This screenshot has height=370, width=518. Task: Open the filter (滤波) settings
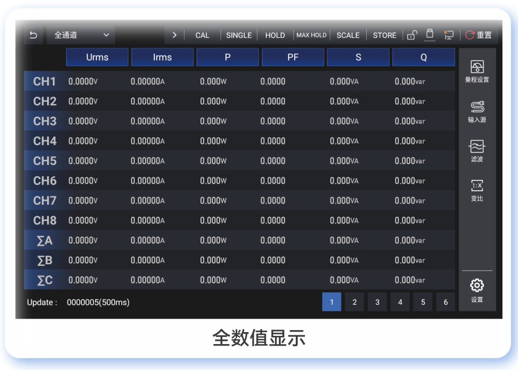[477, 150]
